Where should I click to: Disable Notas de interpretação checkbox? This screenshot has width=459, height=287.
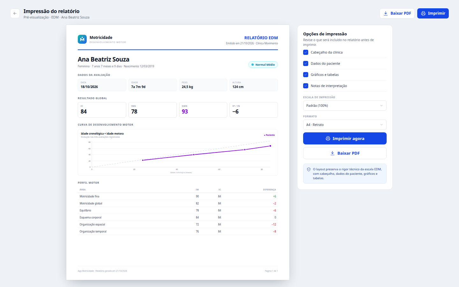pos(306,86)
